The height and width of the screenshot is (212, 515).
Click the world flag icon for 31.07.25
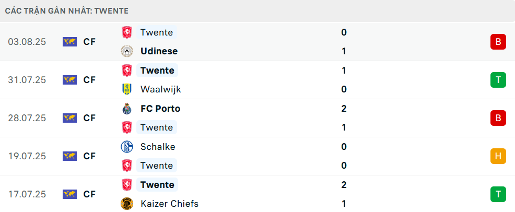point(69,80)
